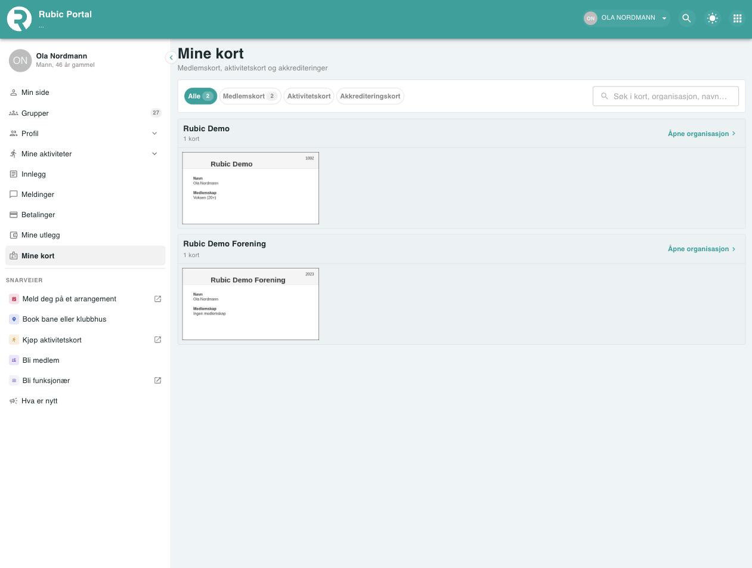This screenshot has width=752, height=568.
Task: Open Hva er nytt
Action: [85, 401]
